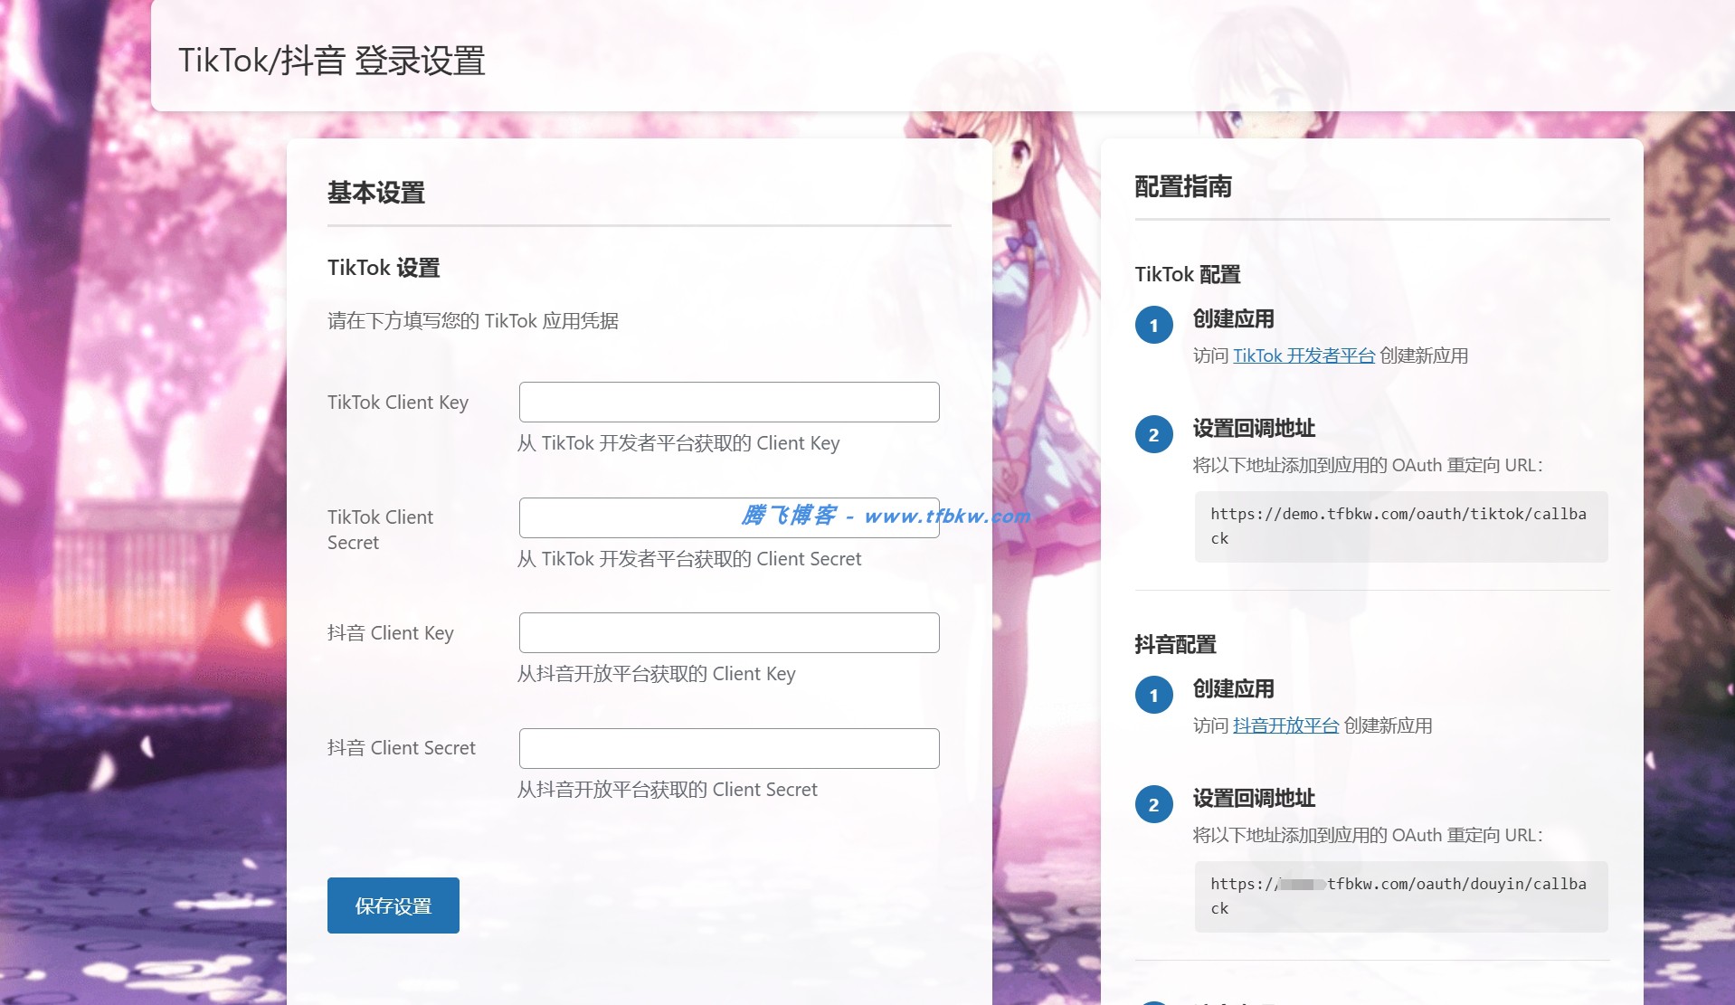Click the 抖音 Client Key input field

click(728, 632)
